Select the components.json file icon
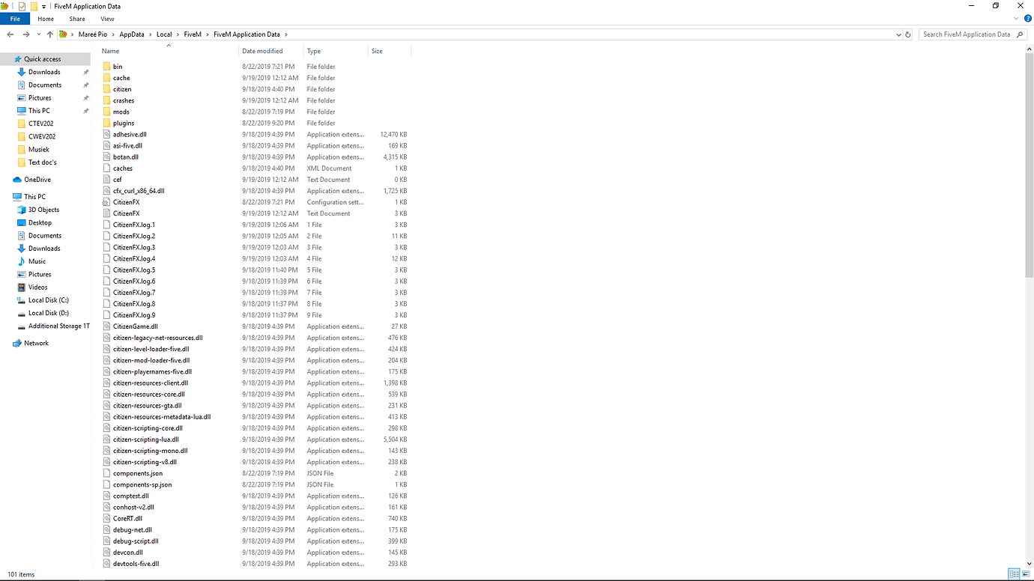1034x581 pixels. pyautogui.click(x=106, y=473)
